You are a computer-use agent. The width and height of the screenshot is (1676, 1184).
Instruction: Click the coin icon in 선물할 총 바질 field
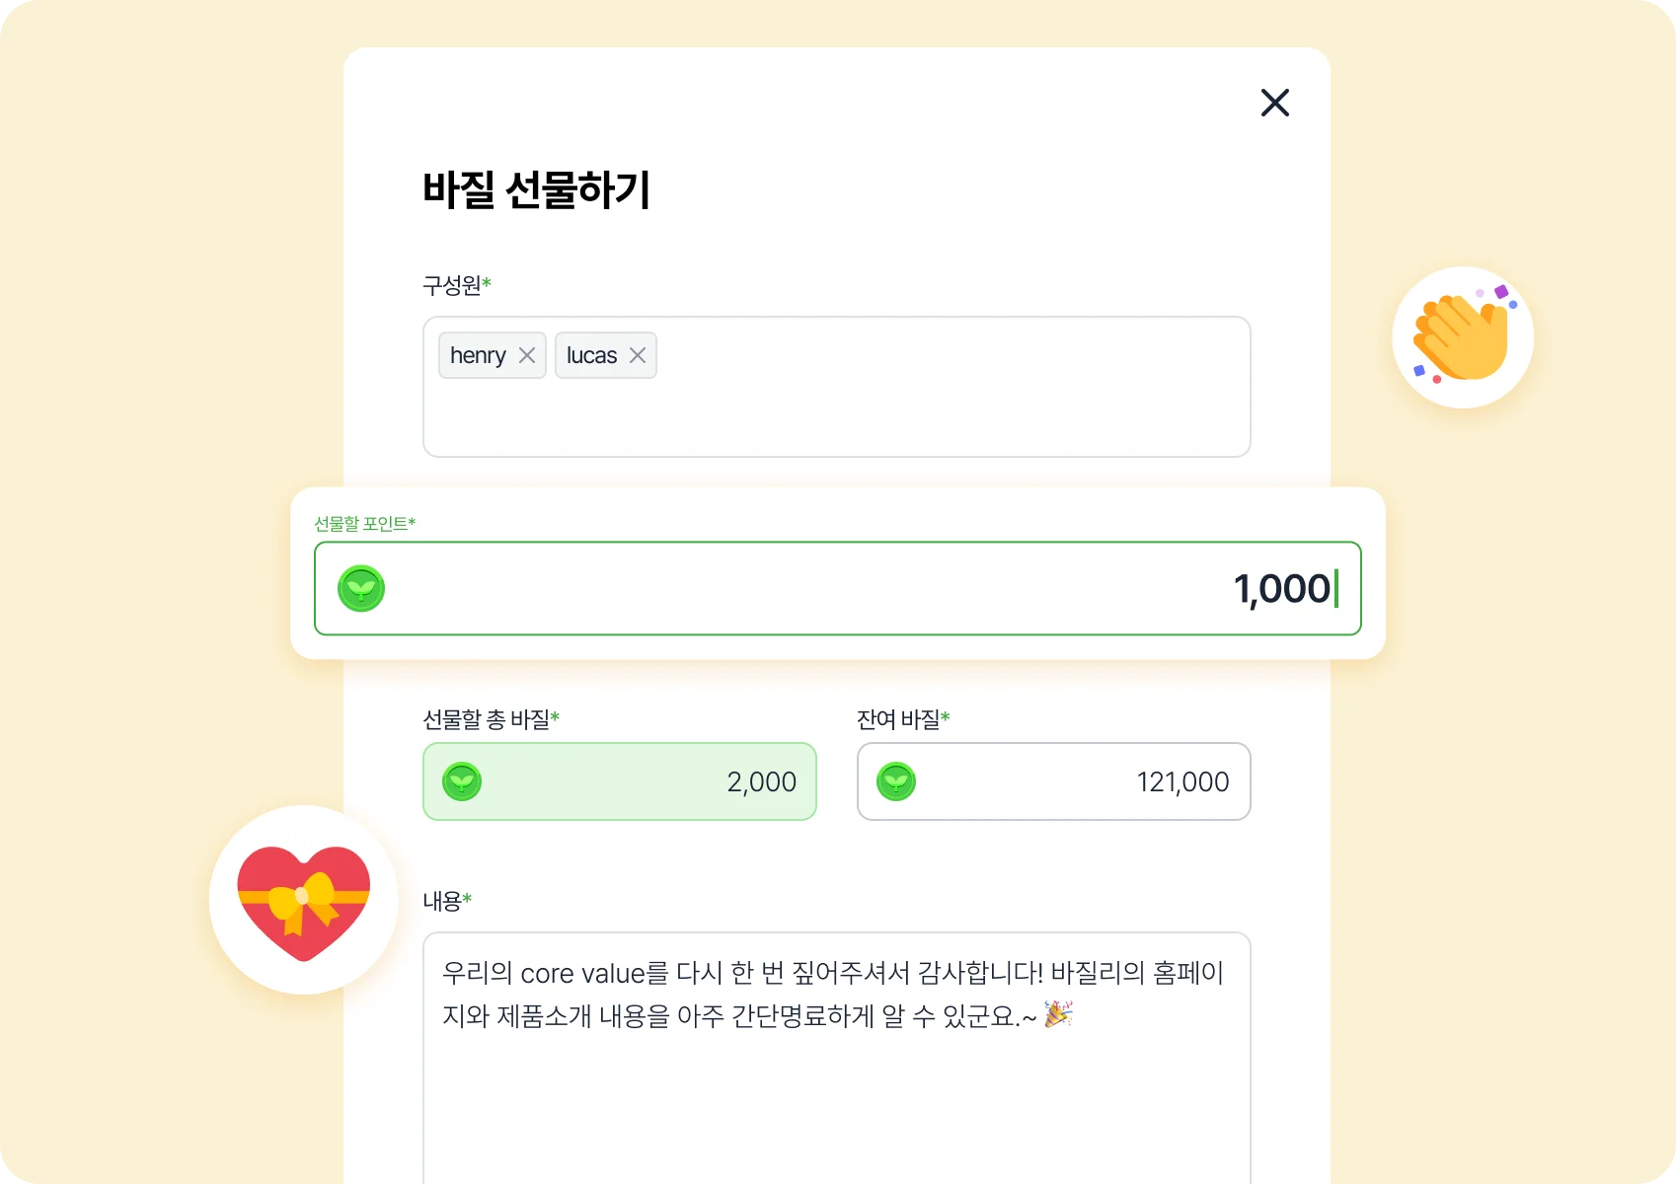pyautogui.click(x=462, y=781)
